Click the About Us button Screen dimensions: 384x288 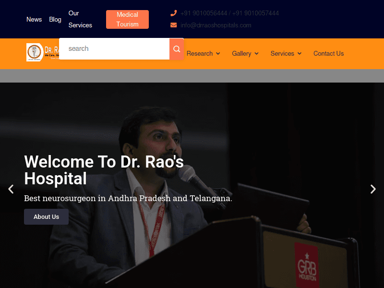pos(46,216)
